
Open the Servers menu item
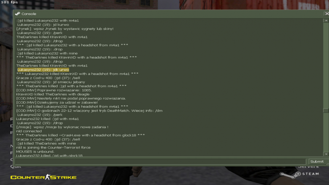tap(309, 167)
